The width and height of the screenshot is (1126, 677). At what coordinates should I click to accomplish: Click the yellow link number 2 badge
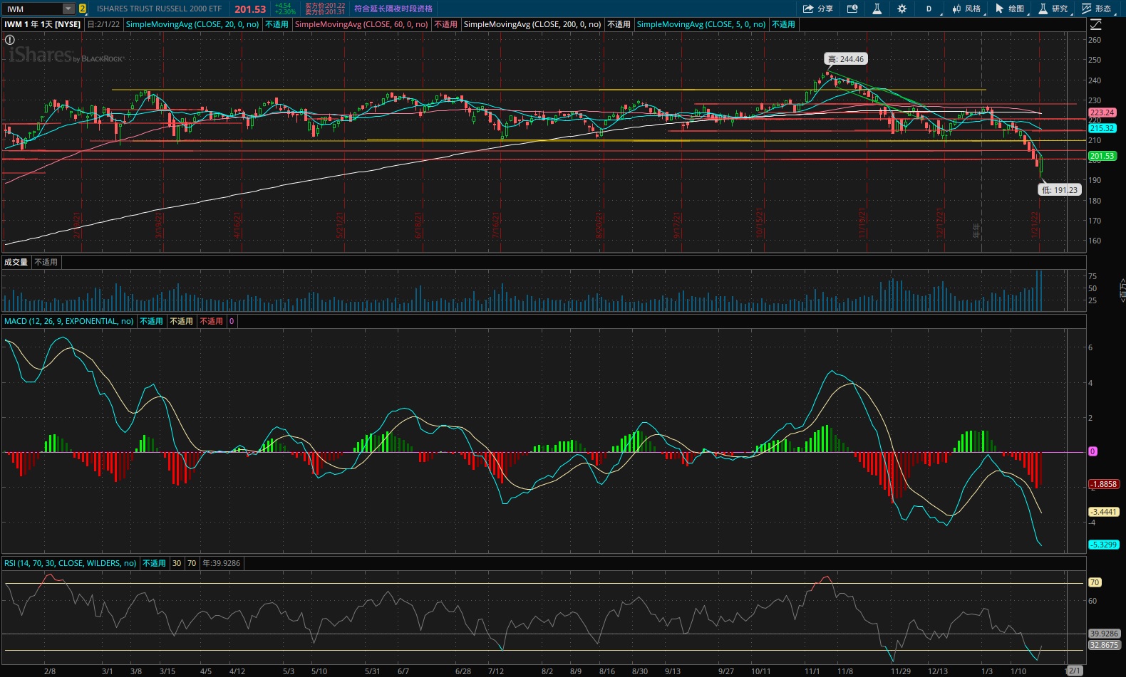[x=83, y=9]
